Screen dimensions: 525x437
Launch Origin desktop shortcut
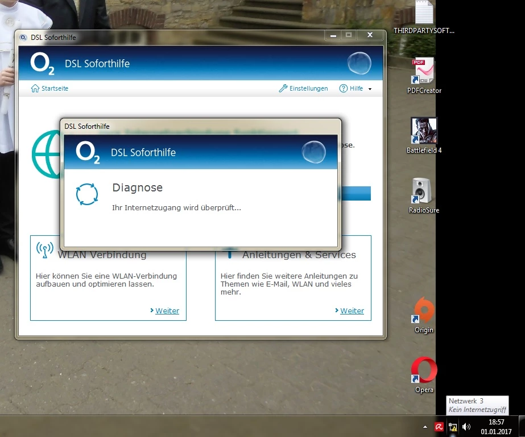(424, 315)
